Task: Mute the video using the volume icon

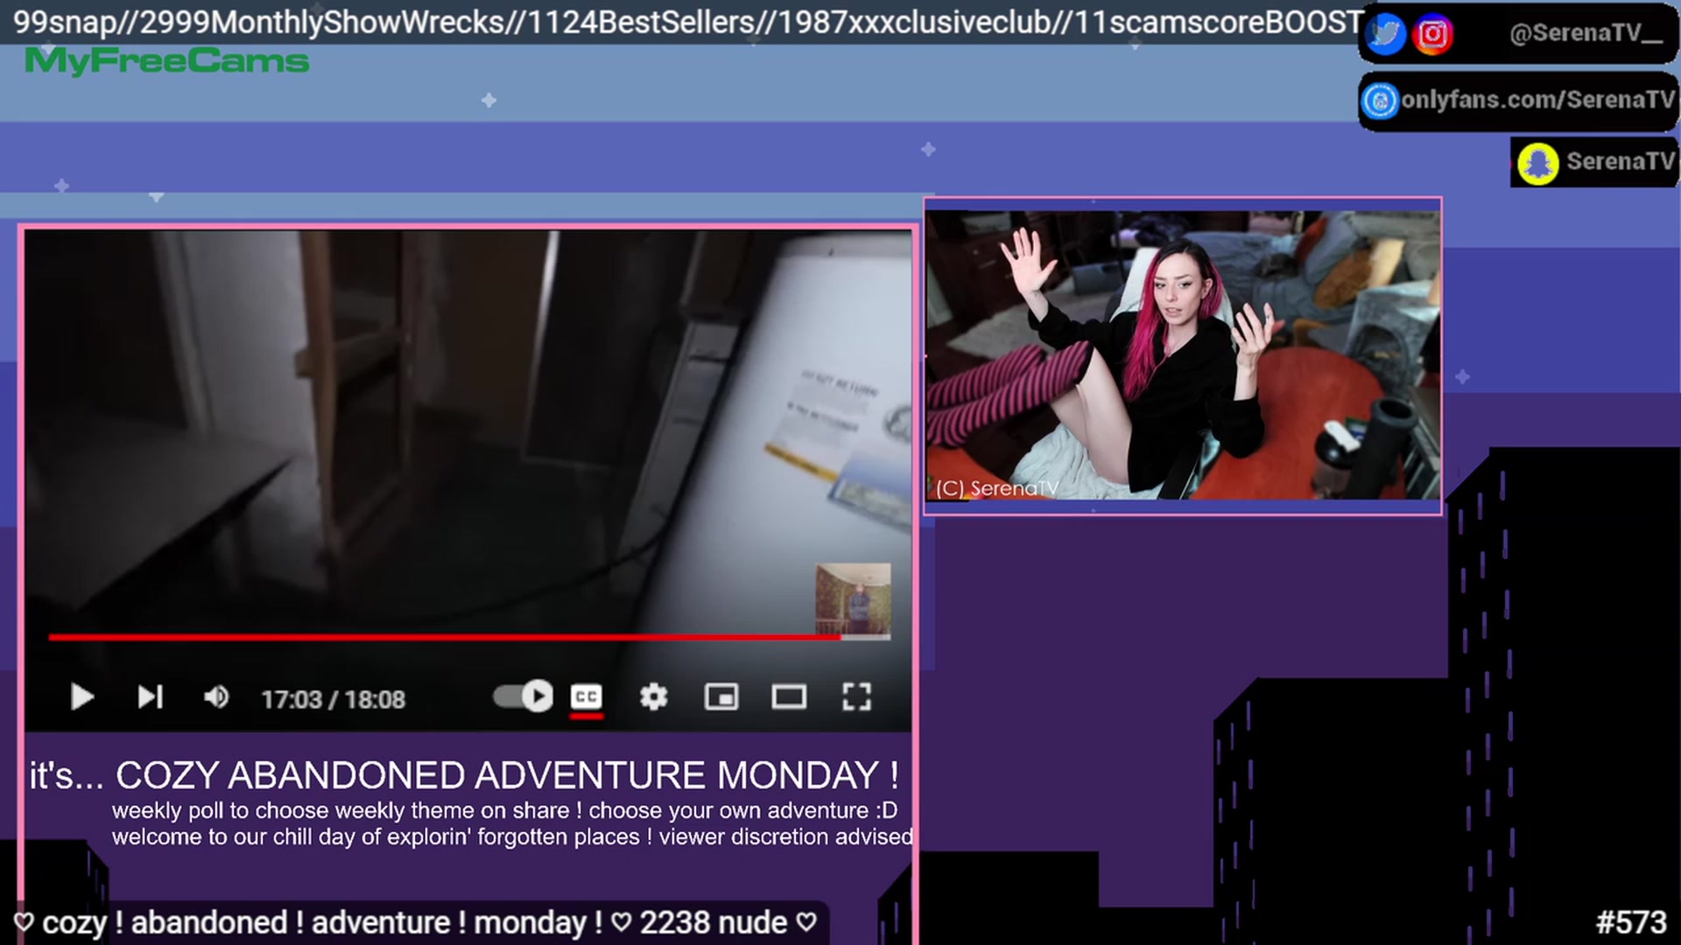Action: click(216, 697)
